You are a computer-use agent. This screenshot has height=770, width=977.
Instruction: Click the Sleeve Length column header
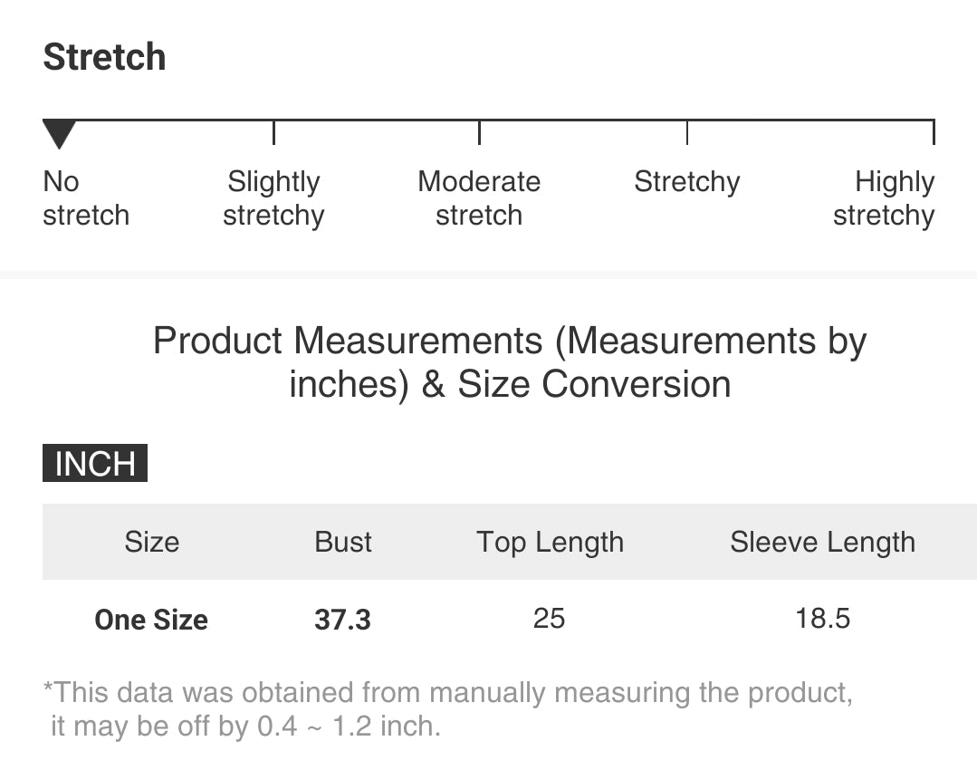(x=822, y=542)
